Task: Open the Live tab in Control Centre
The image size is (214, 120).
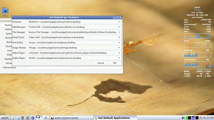Action: (9, 50)
